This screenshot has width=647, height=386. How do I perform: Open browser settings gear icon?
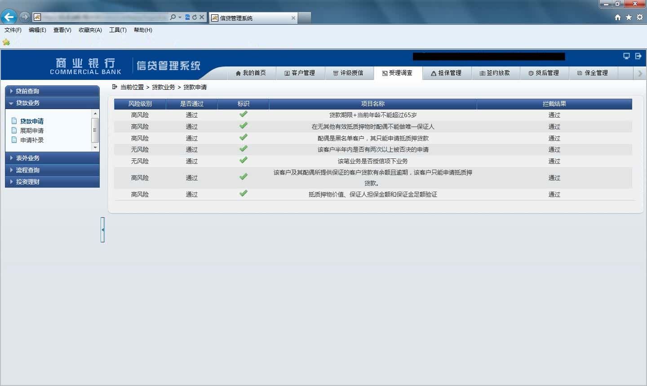click(640, 17)
